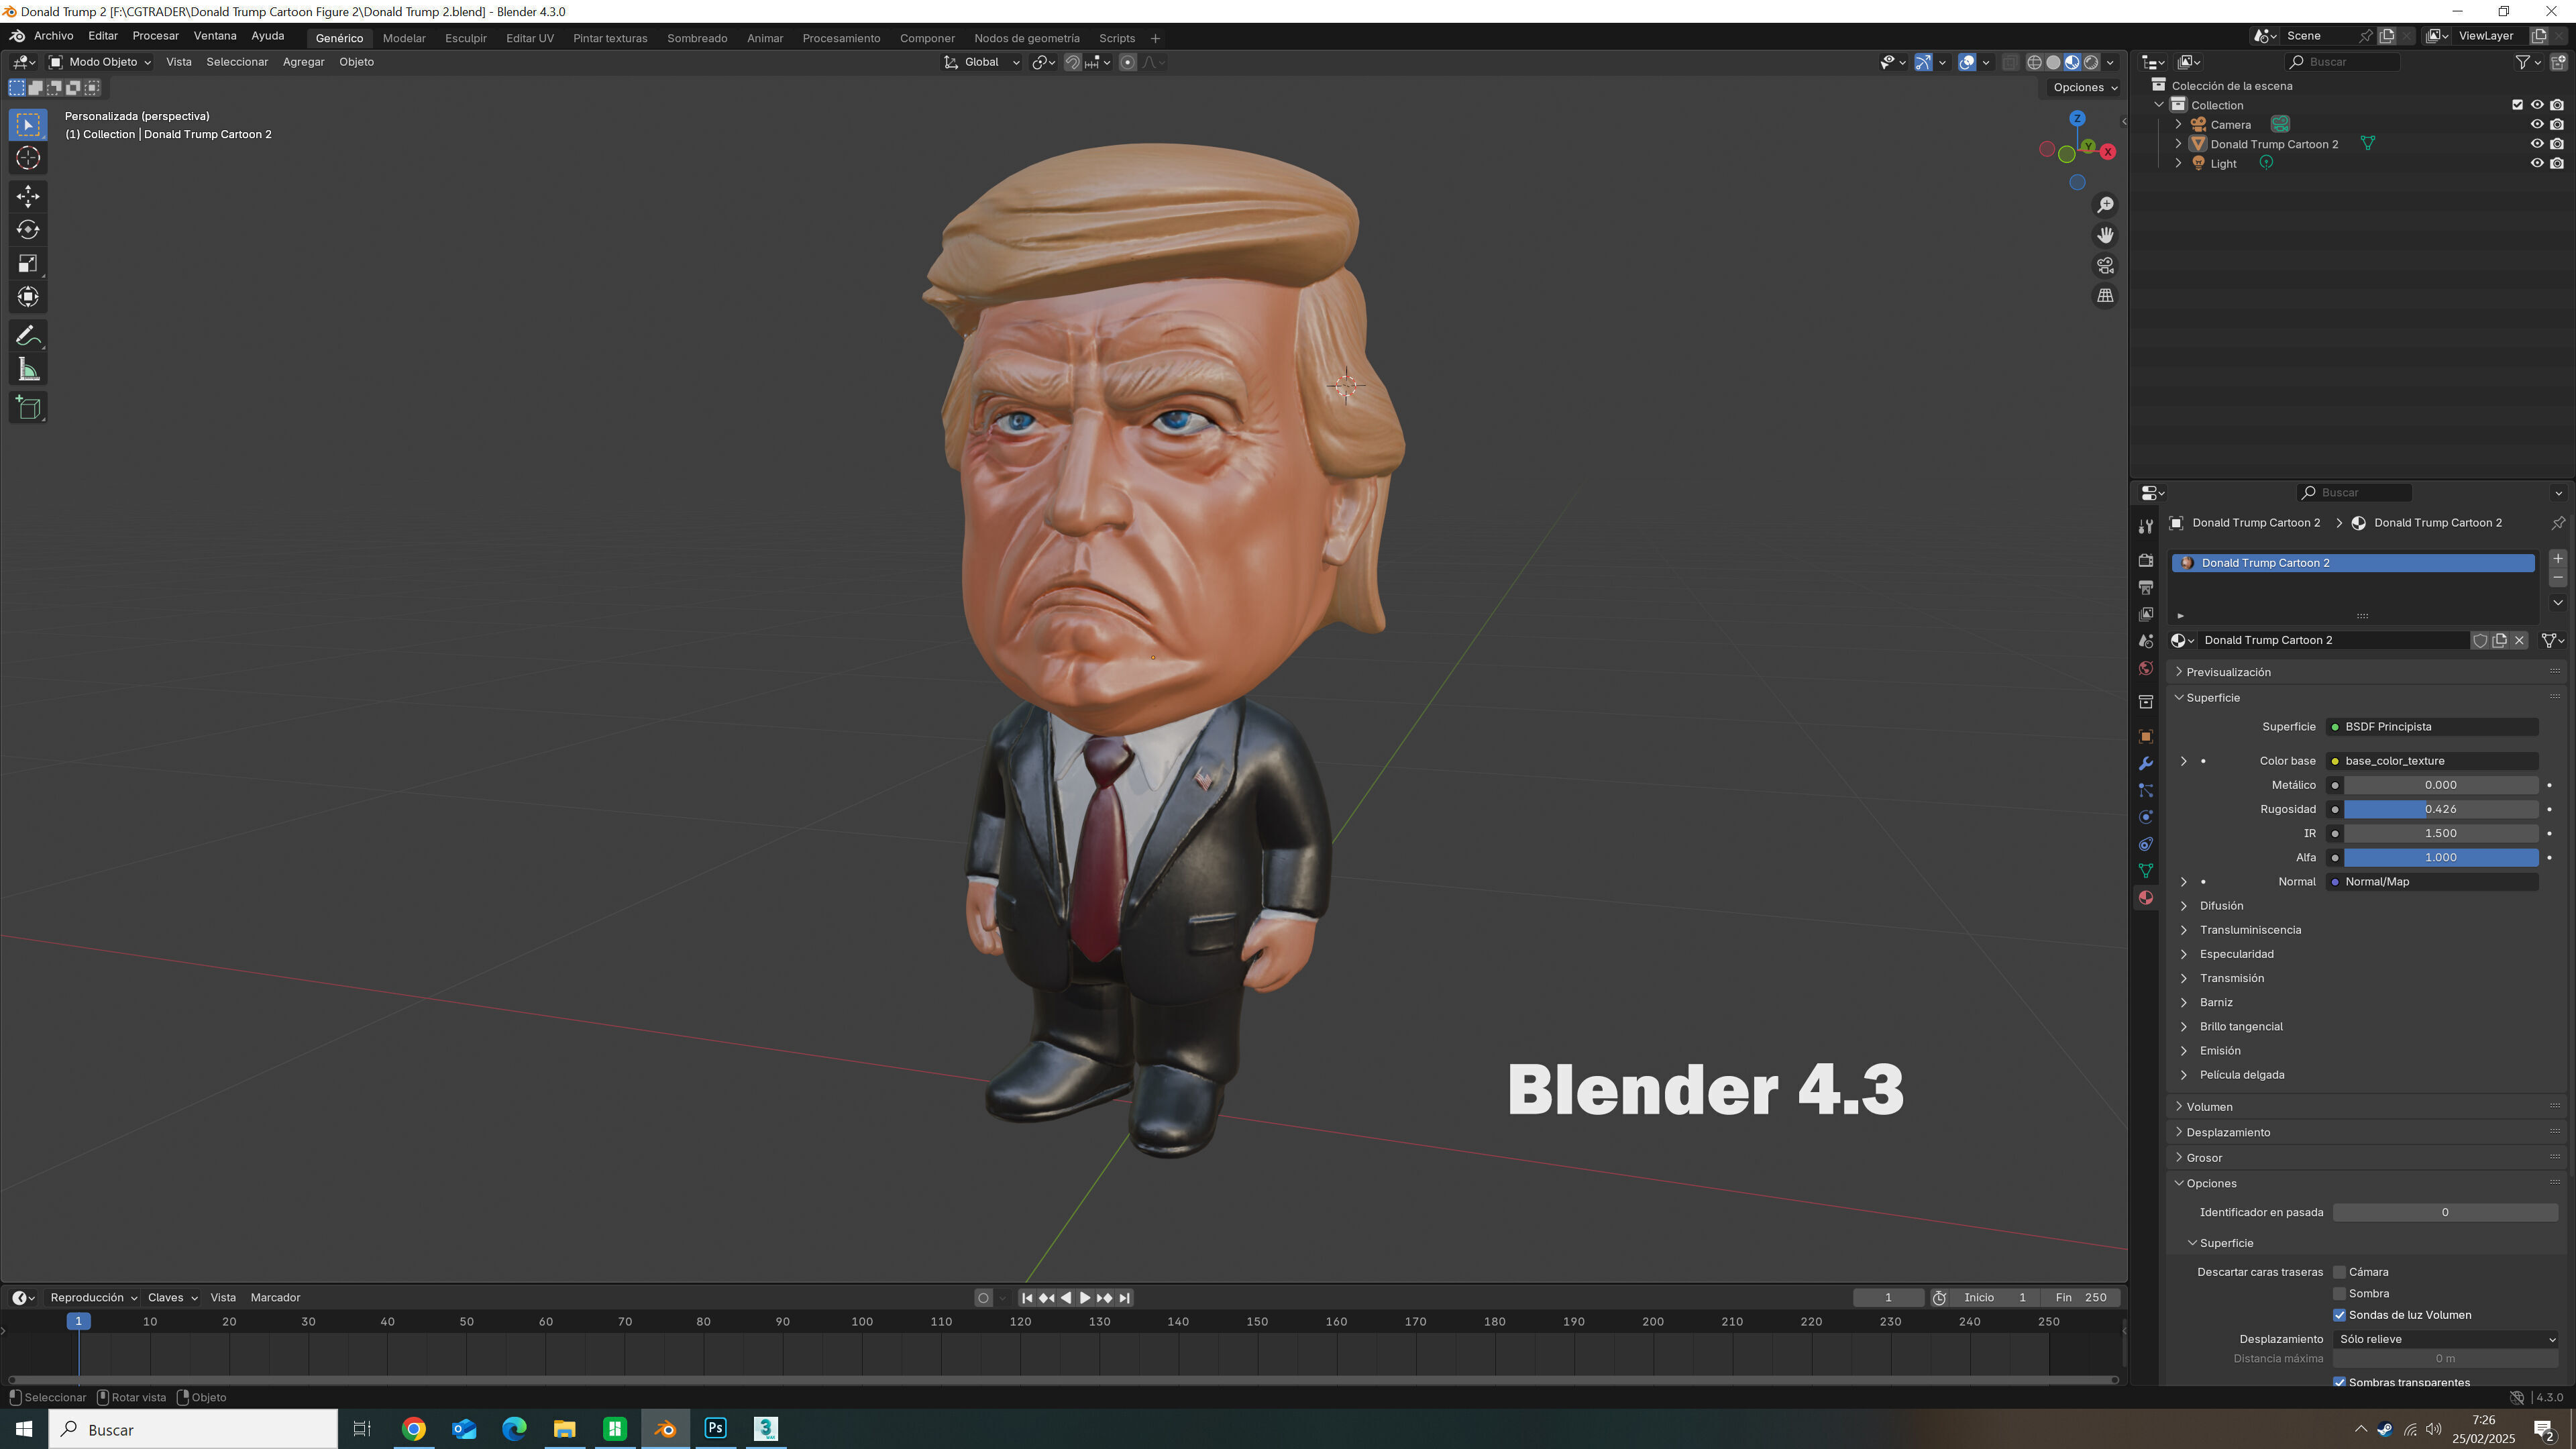Expand the Emisión subsection
Screen dimensions: 2576x1449
pos(2220,1051)
